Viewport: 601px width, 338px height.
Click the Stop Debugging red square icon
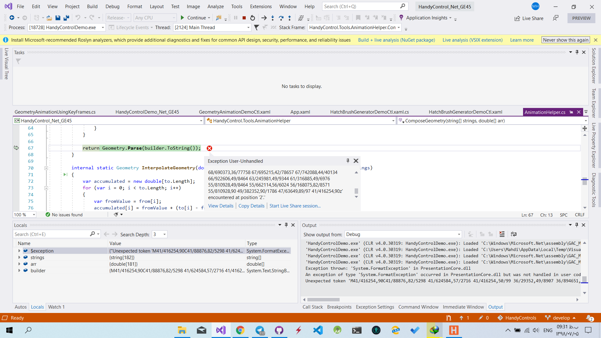(244, 18)
